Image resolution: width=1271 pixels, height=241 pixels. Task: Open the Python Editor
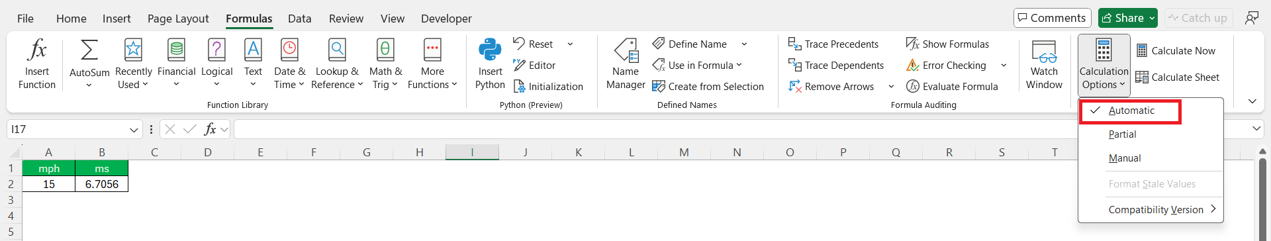pos(534,66)
